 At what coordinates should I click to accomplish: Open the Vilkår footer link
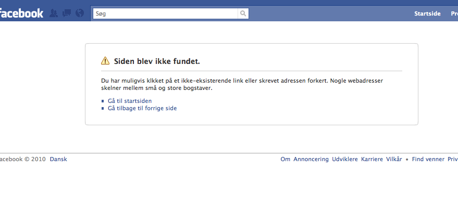[394, 160]
